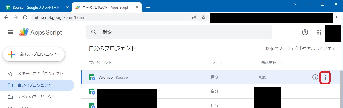The height and width of the screenshot is (108, 343).
Task: Show info for the Archive project
Action: pyautogui.click(x=315, y=77)
